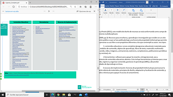Open the Edge Favorites list icon
This screenshot has width=173, height=97.
coord(81,7)
